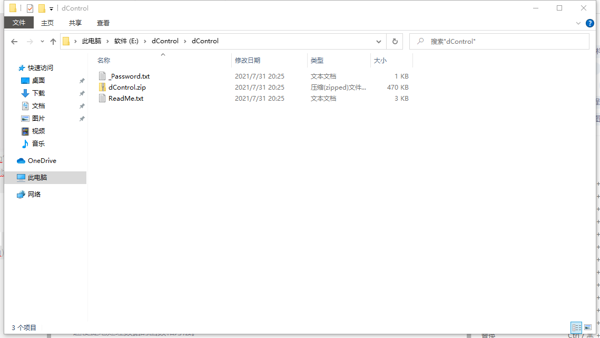Image resolution: width=600 pixels, height=338 pixels.
Task: Click the pin icon next to 下载
Action: click(x=82, y=93)
